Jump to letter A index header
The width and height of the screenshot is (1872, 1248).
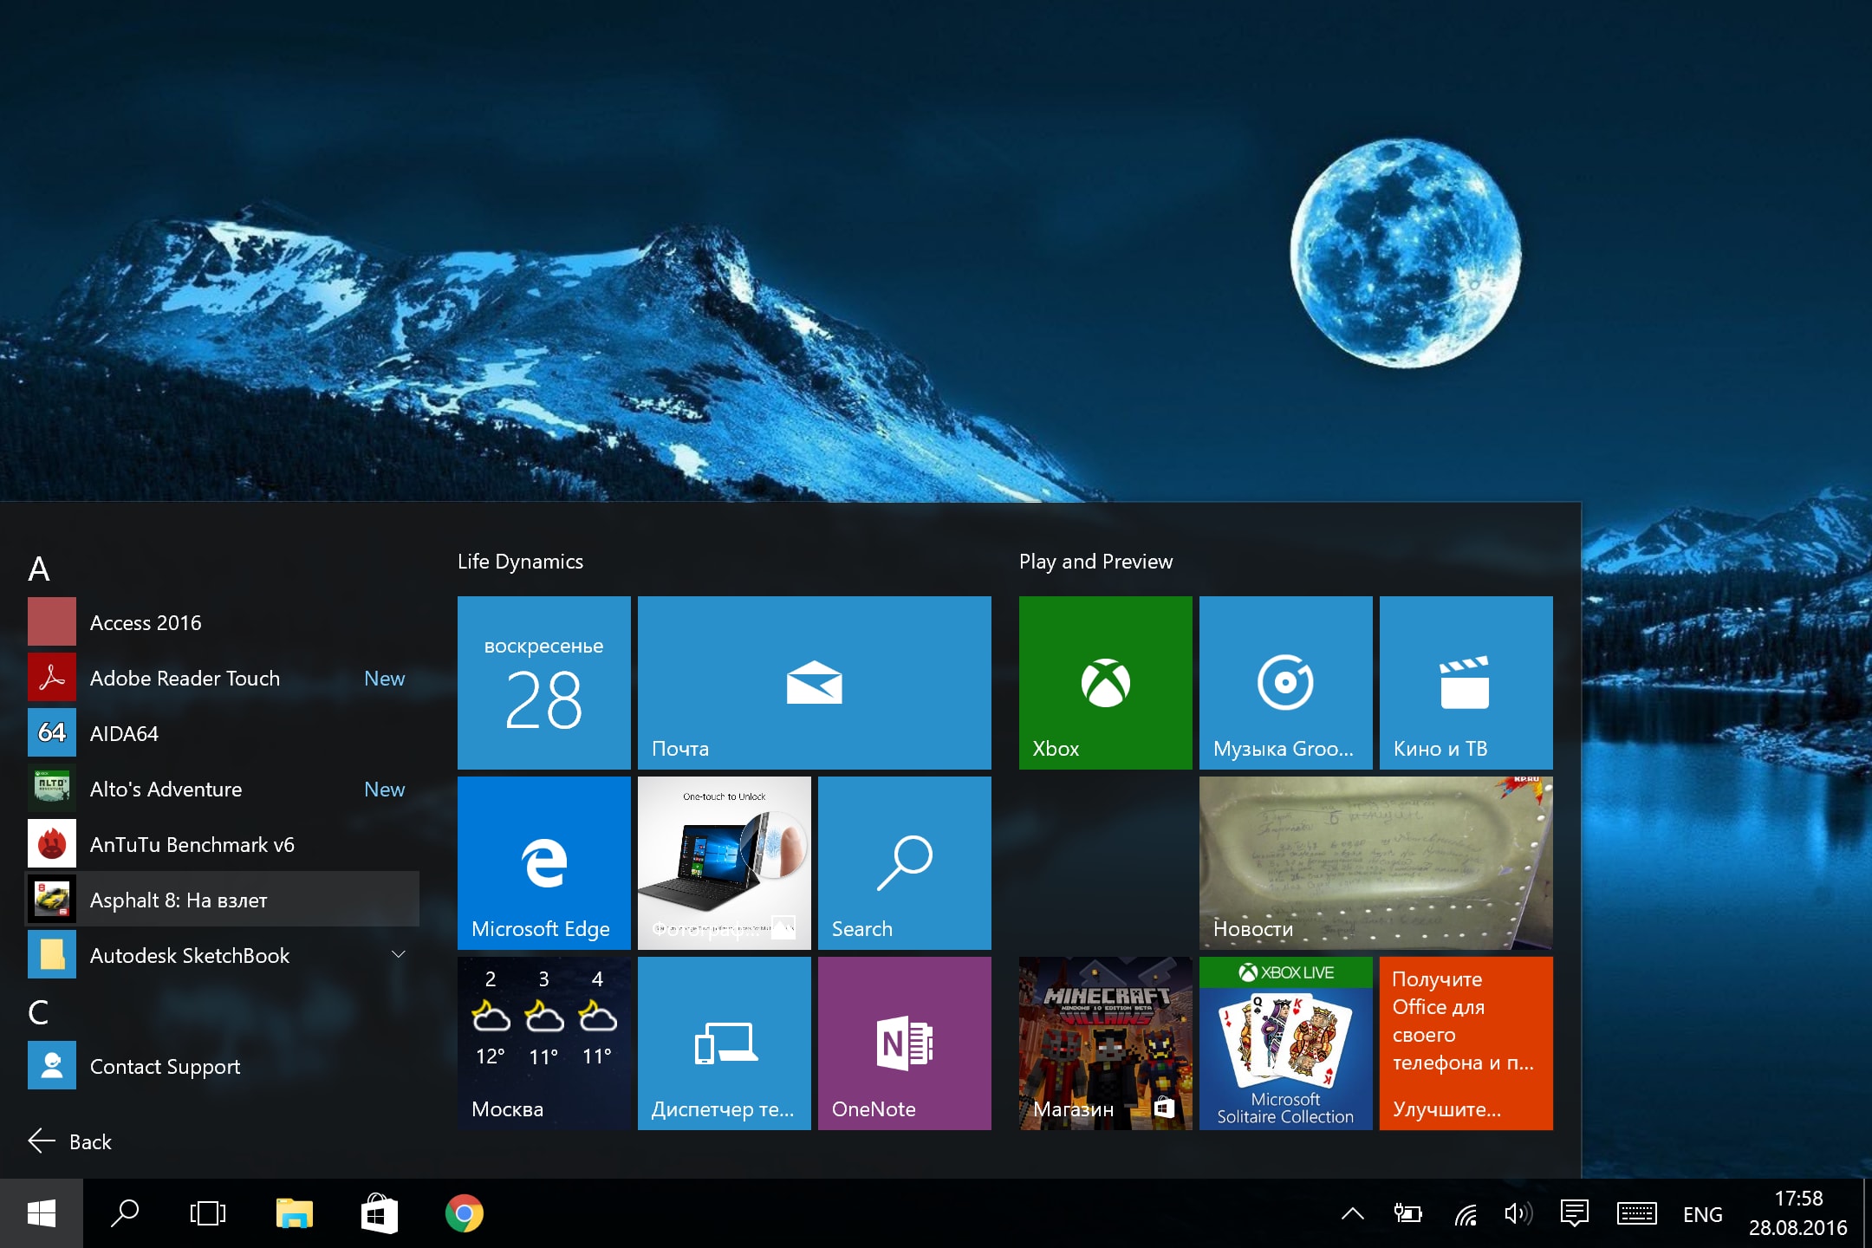pyautogui.click(x=39, y=569)
